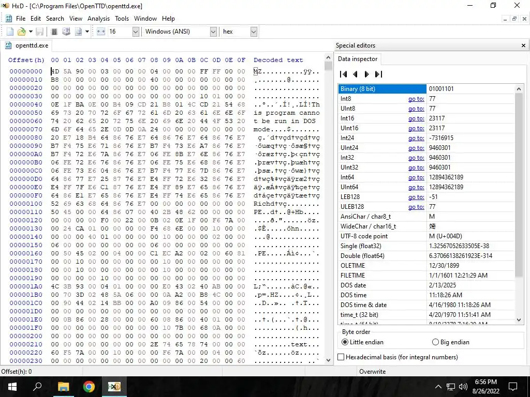530x397 pixels.
Task: Select the Data inspector tab
Action: pyautogui.click(x=357, y=59)
